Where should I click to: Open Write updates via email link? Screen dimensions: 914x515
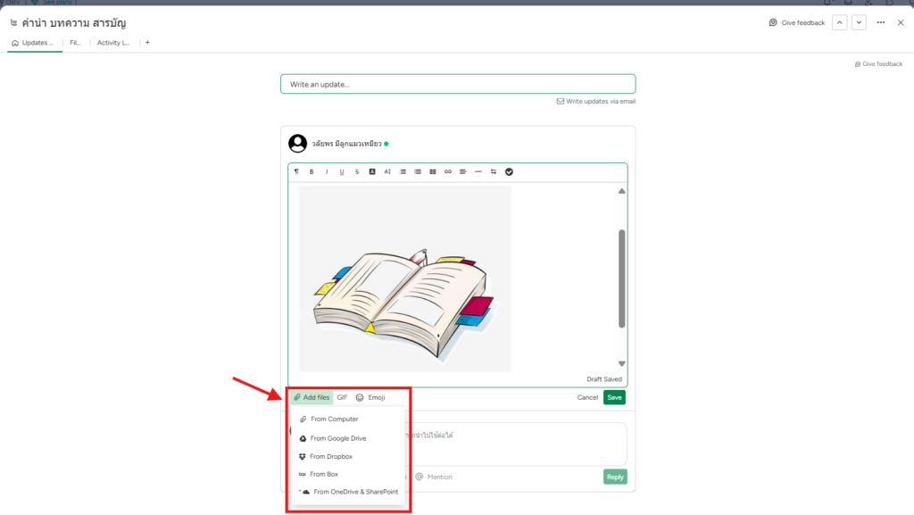pyautogui.click(x=595, y=102)
